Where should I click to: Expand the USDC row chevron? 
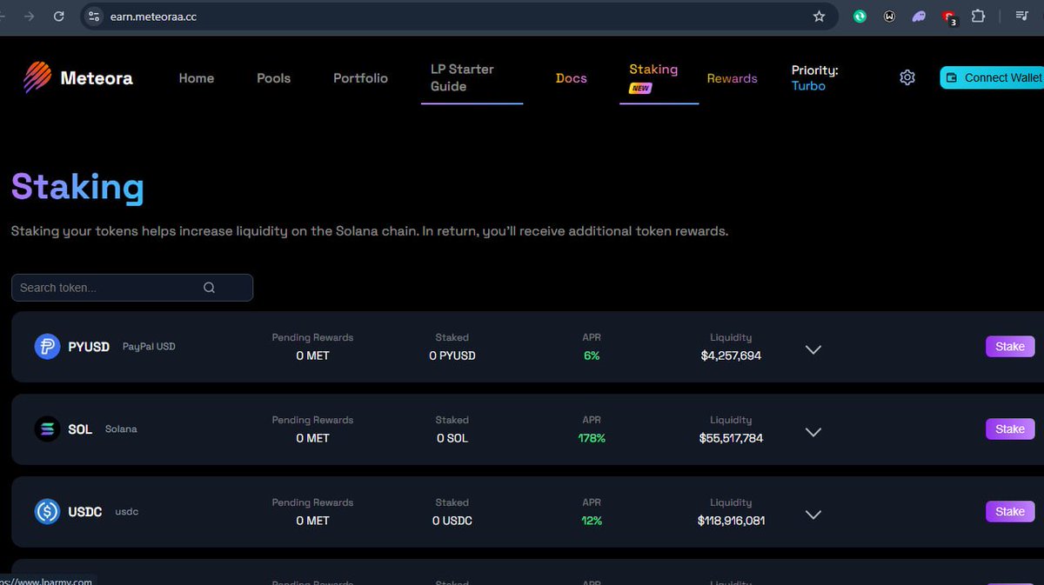(813, 515)
